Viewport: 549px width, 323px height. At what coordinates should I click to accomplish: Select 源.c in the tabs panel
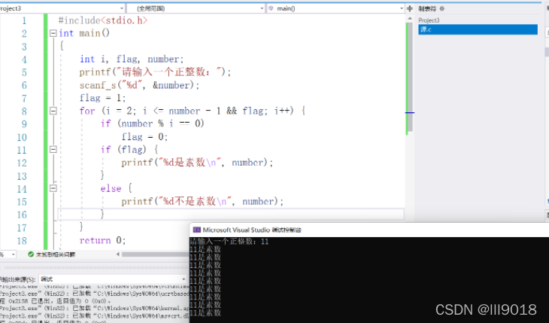point(478,29)
